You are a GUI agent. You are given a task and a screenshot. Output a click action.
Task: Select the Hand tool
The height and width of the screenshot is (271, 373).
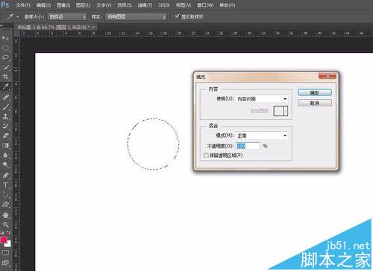pos(5,215)
